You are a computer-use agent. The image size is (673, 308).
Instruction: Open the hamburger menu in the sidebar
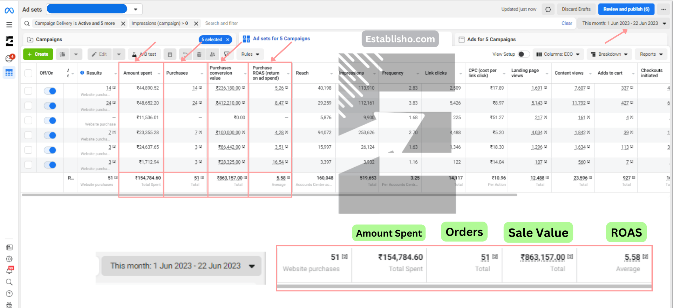coord(9,25)
